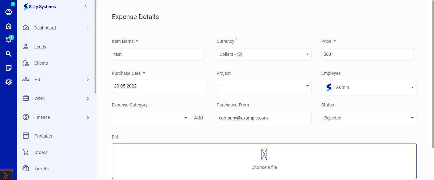Open the Currency dropdown
The image size is (434, 180).
coord(264,54)
